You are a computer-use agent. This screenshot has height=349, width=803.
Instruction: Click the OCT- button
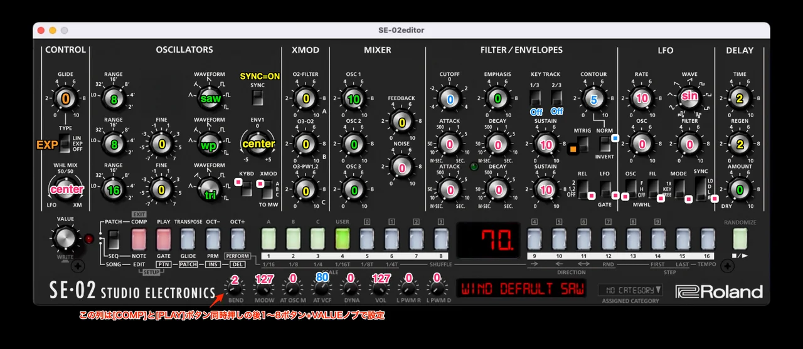pos(213,239)
